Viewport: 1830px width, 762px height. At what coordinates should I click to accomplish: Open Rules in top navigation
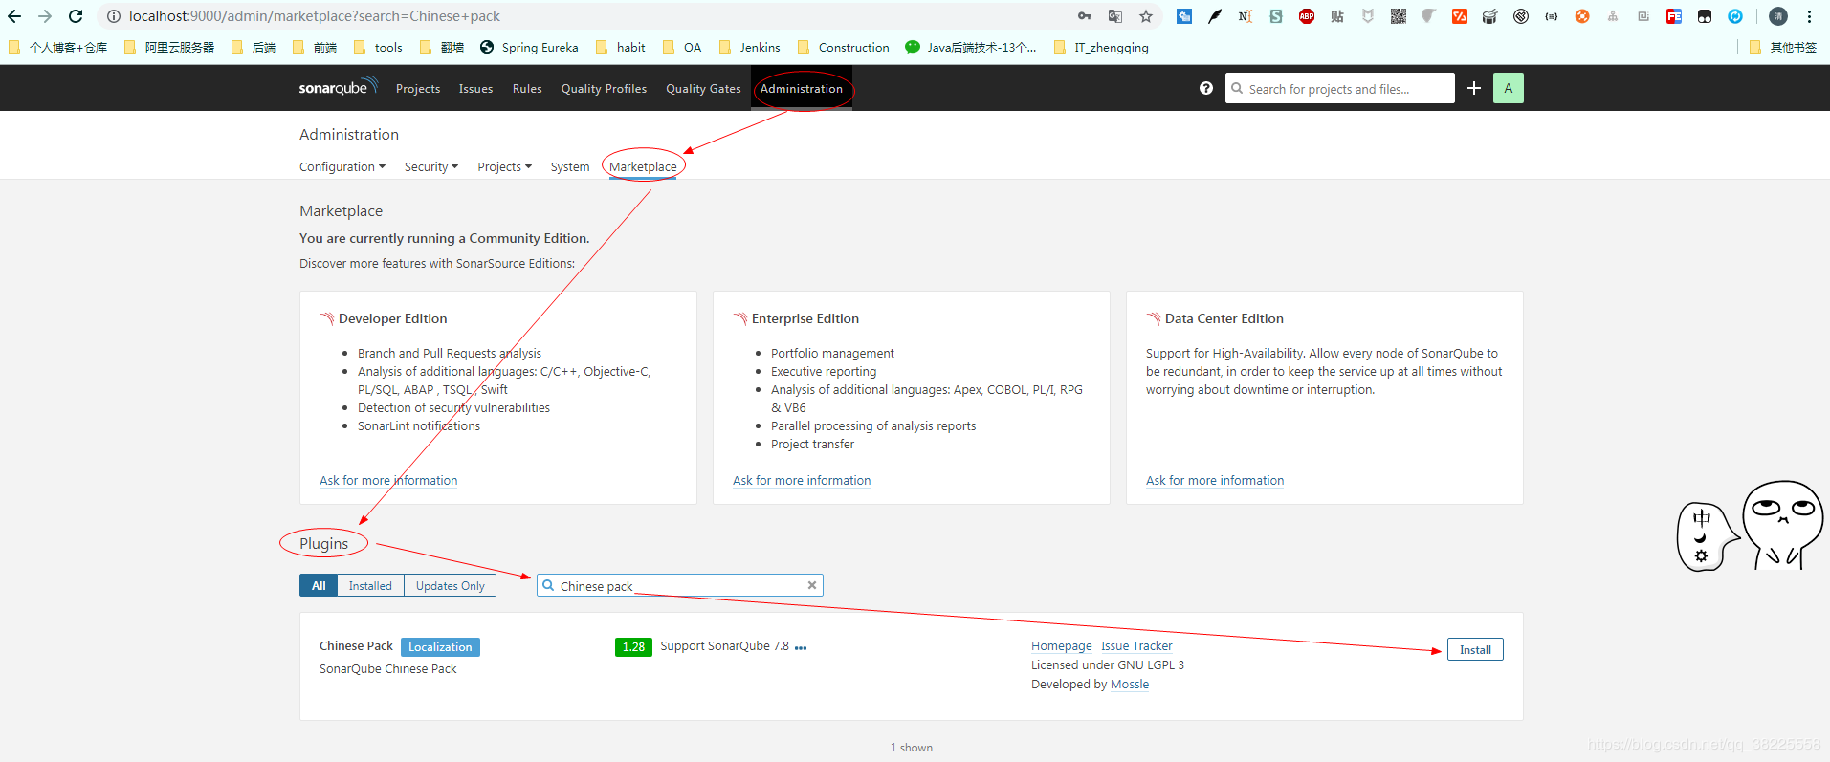click(527, 88)
